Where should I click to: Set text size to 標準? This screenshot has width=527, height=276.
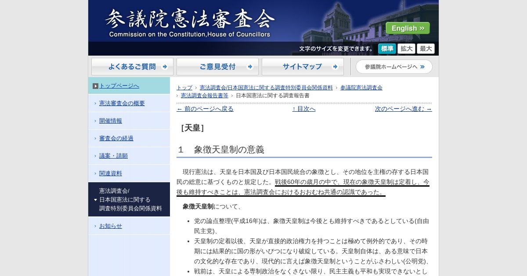pos(387,49)
